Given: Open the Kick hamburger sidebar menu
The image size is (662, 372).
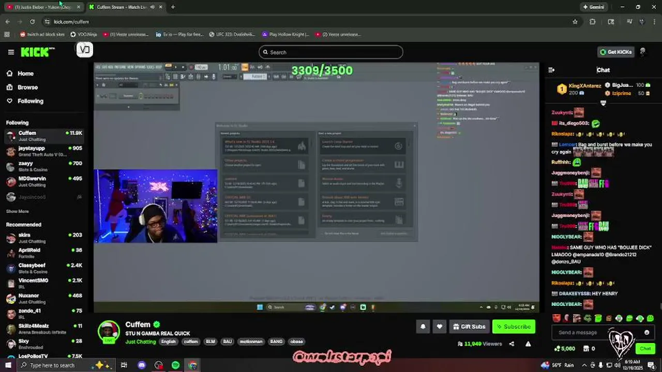Looking at the screenshot, I should point(11,52).
